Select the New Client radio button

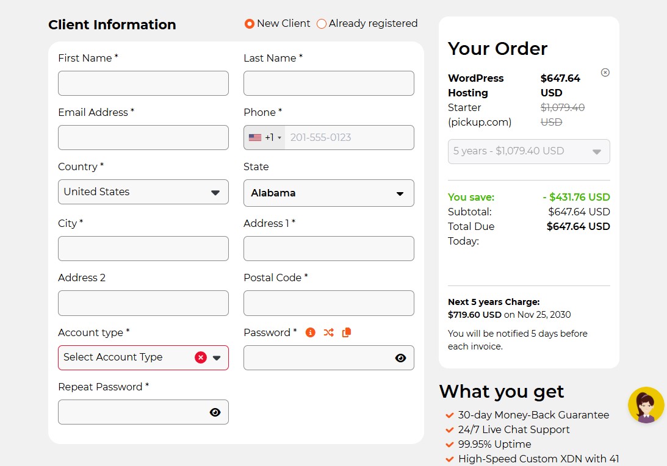[x=249, y=24]
